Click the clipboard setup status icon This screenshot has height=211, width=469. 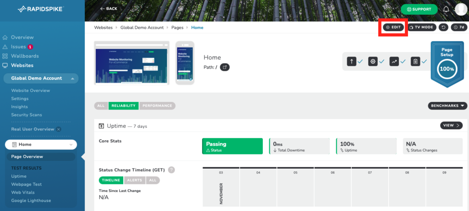[415, 62]
